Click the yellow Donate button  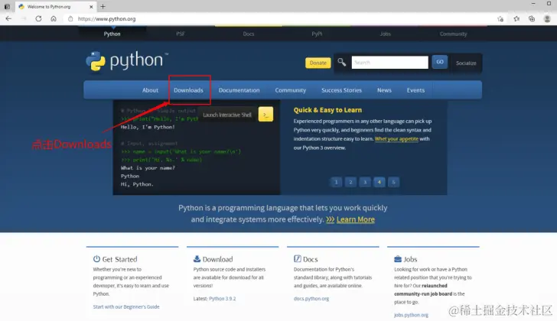(318, 63)
